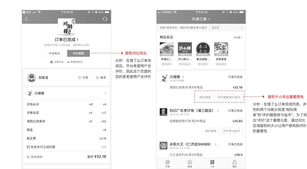Switch to the 订单 tab

(x=213, y=163)
